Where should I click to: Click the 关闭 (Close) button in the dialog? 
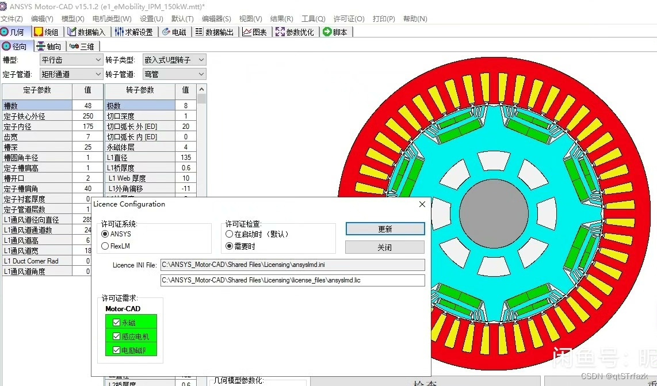point(385,247)
